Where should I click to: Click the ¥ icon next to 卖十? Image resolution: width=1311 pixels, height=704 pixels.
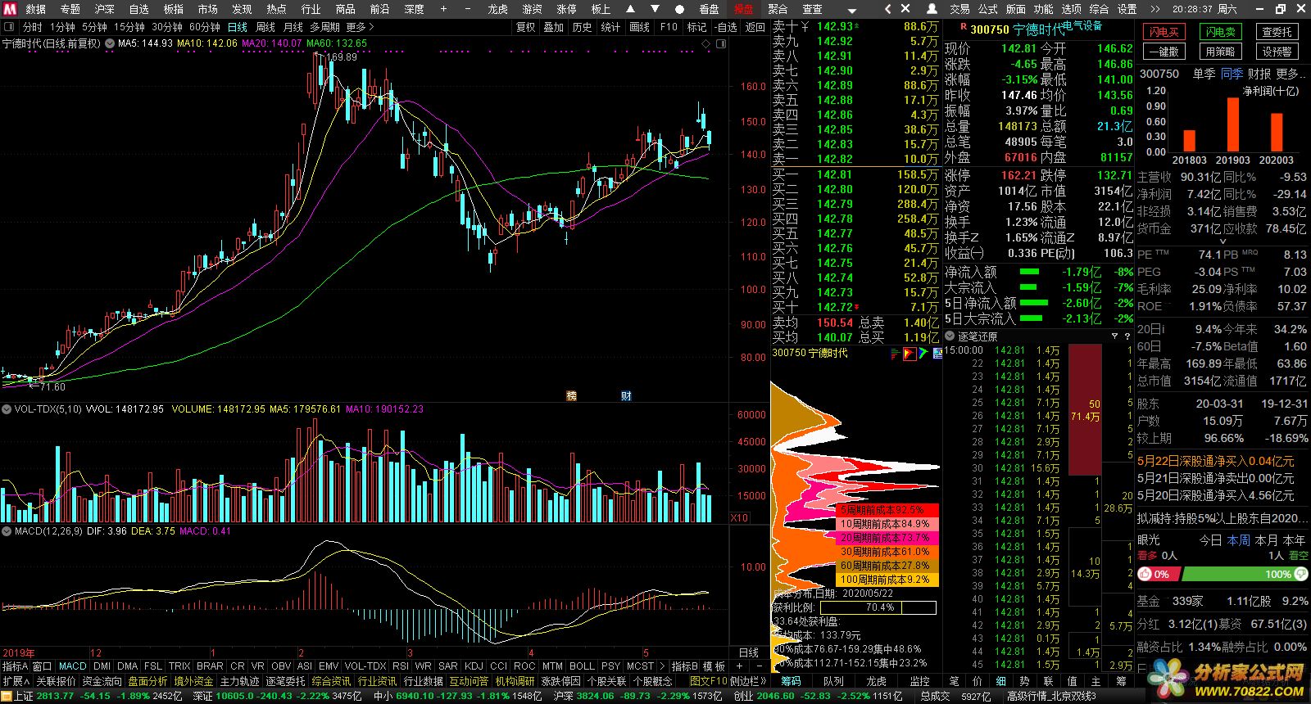(804, 27)
